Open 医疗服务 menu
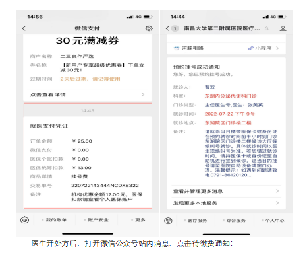The image size is (307, 261). 196,220
